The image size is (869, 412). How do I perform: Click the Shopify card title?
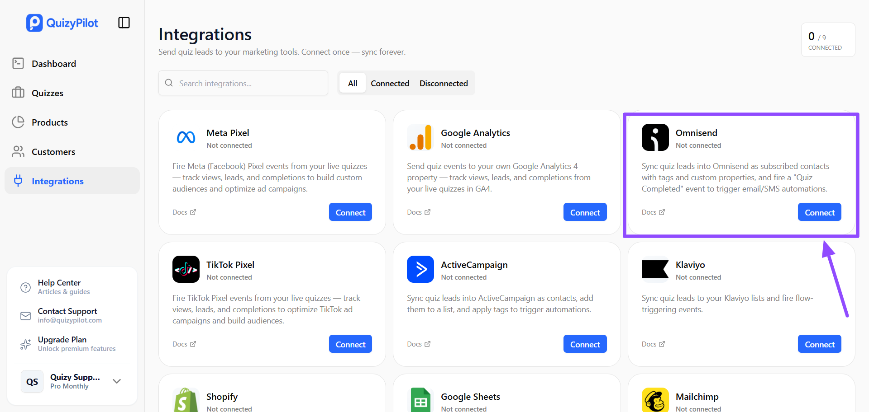(222, 397)
